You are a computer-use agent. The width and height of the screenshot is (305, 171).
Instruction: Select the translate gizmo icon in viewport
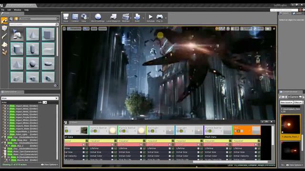coord(217,28)
